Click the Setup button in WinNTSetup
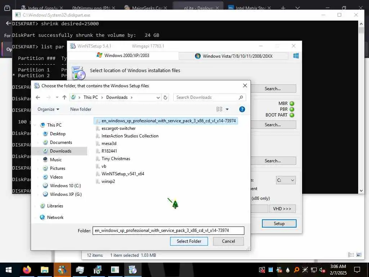Image resolution: width=369 pixels, height=277 pixels. [279, 224]
